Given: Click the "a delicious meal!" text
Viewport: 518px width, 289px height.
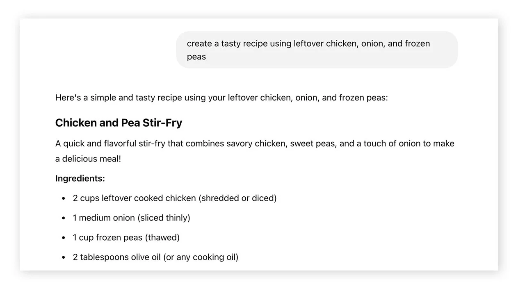Looking at the screenshot, I should coord(88,159).
